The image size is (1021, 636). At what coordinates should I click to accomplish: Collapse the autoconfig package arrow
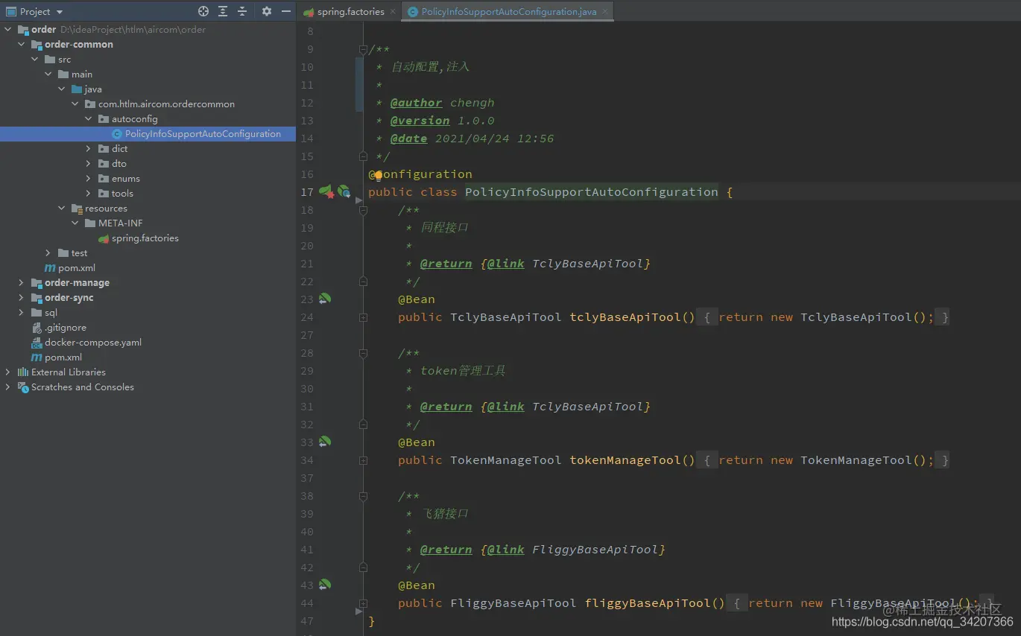(89, 119)
